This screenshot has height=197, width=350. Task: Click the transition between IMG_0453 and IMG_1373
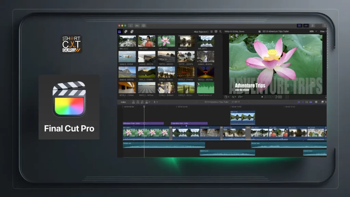(x=171, y=133)
